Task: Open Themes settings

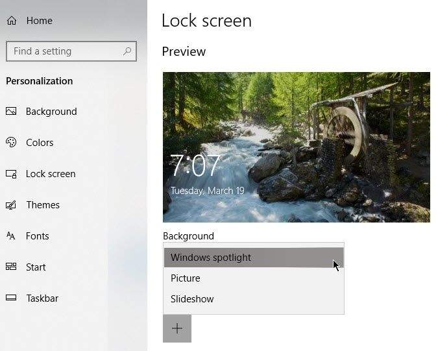Action: [43, 205]
